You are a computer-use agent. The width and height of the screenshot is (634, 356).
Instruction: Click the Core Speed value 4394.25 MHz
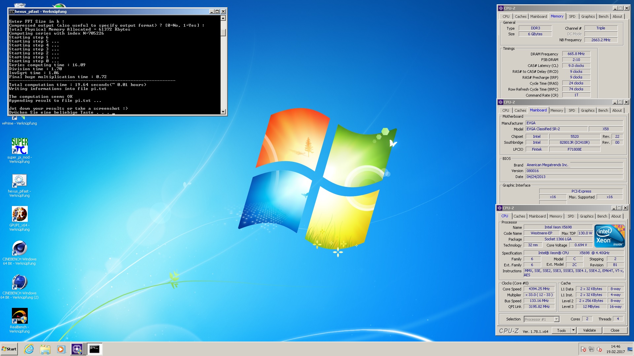click(x=539, y=289)
